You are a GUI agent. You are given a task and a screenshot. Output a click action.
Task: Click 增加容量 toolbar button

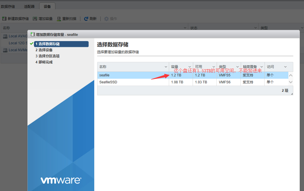43,19
